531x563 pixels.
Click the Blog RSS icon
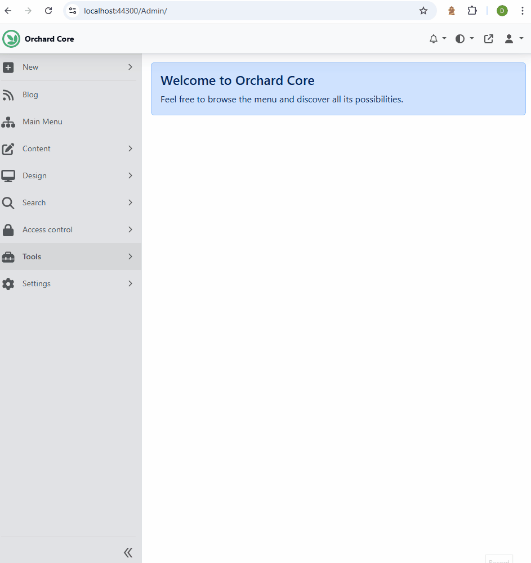8,95
